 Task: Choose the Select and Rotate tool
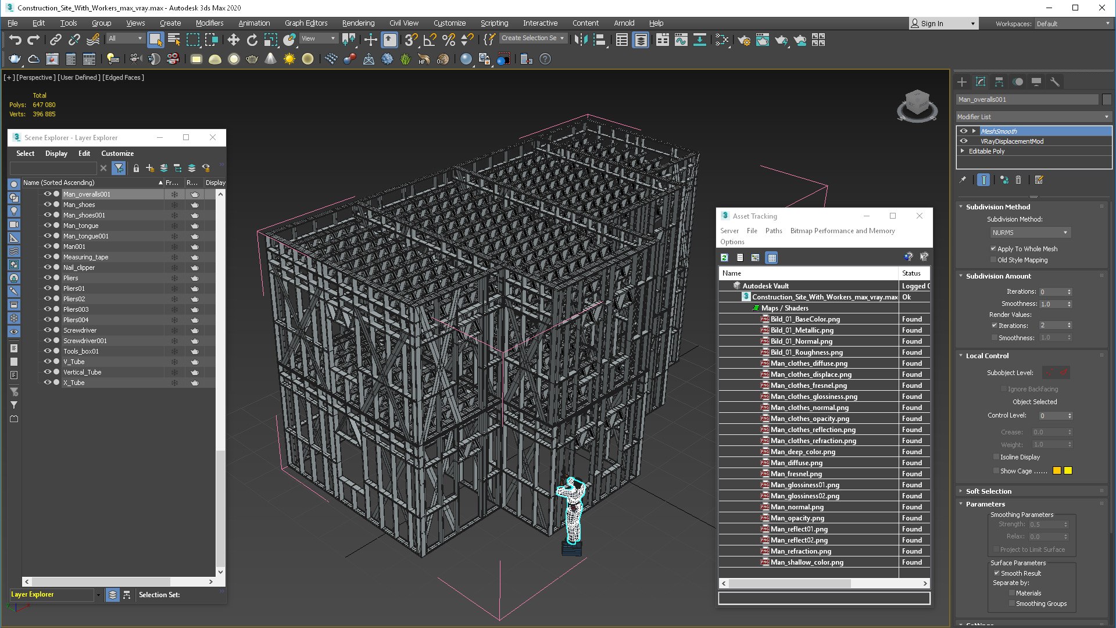pos(252,40)
